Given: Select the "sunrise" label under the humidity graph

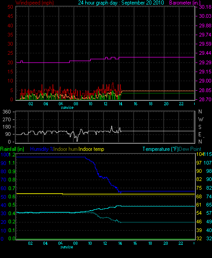Looking at the screenshot, I should pos(67,247).
